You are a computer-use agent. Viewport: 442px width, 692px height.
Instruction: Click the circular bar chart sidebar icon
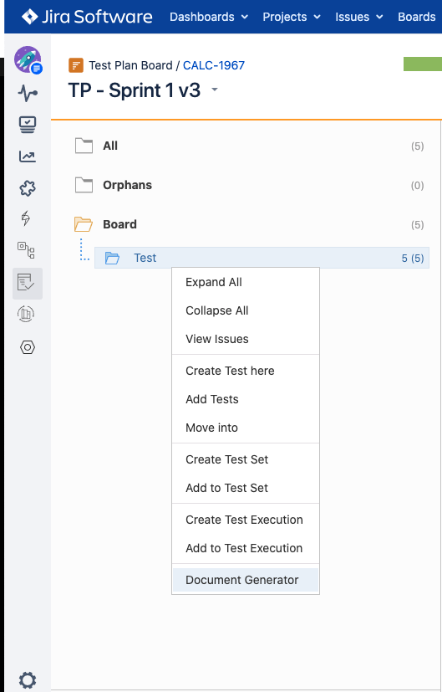(x=26, y=314)
